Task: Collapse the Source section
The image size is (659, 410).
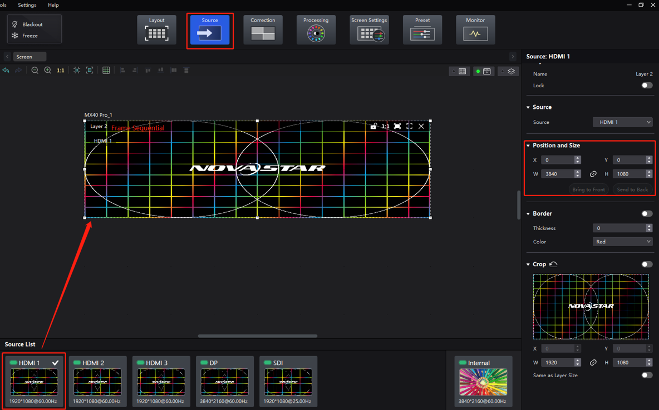Action: pyautogui.click(x=528, y=107)
